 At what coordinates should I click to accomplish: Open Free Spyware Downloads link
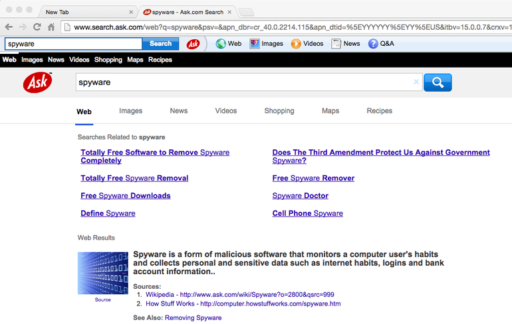126,196
